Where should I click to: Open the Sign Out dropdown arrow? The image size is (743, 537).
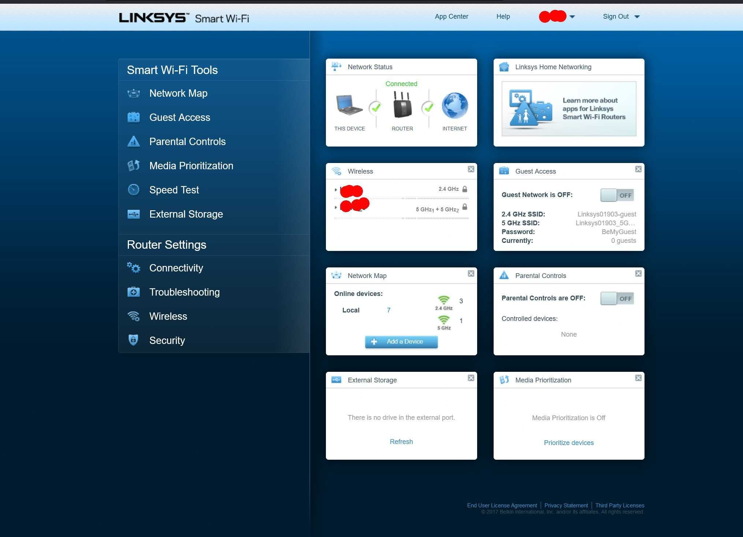pos(637,16)
